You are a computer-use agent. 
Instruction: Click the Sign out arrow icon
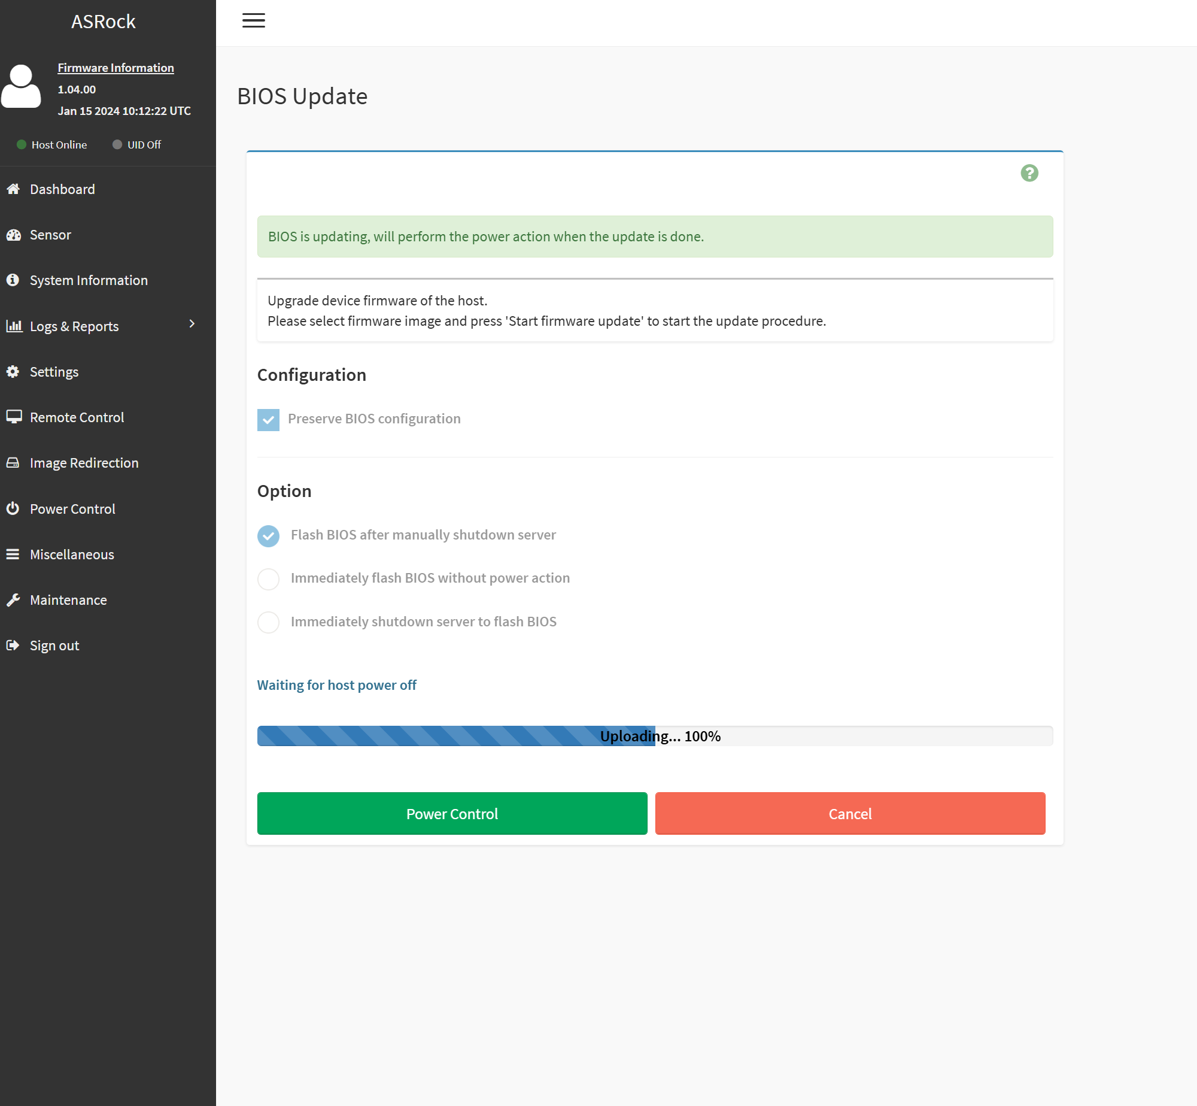[13, 646]
